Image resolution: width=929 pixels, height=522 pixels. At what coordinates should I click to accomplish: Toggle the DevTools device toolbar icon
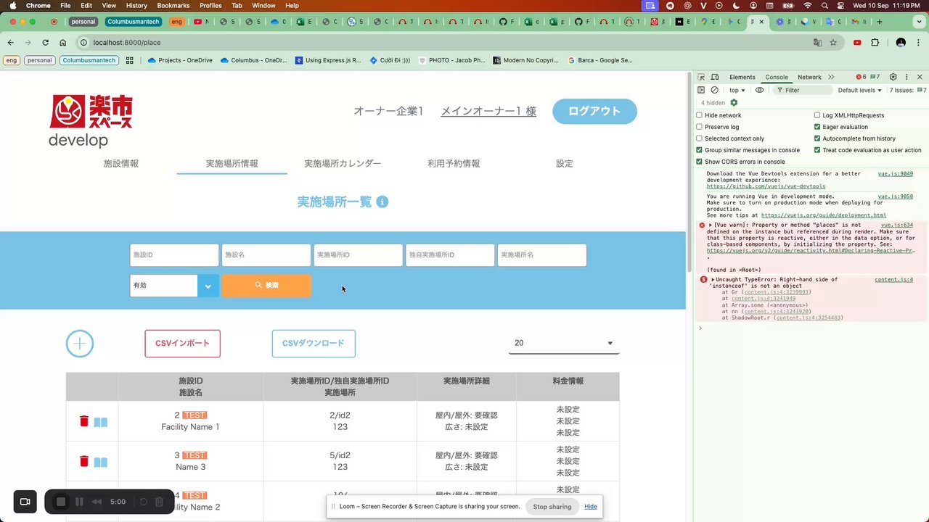coord(715,77)
